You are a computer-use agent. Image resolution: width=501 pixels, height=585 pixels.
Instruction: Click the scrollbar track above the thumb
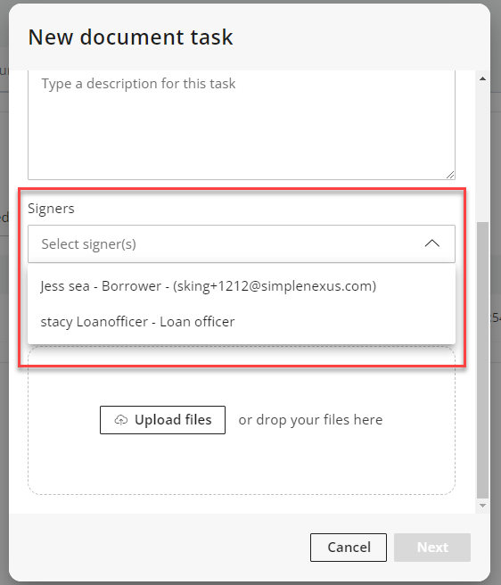(482, 153)
